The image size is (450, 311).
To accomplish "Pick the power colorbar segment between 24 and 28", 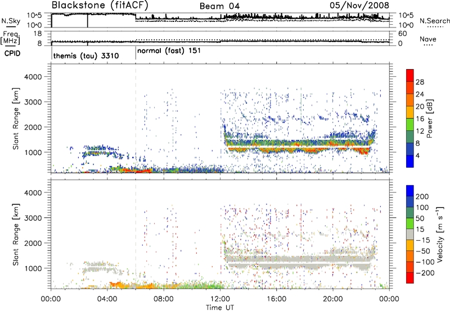I will pyautogui.click(x=410, y=88).
